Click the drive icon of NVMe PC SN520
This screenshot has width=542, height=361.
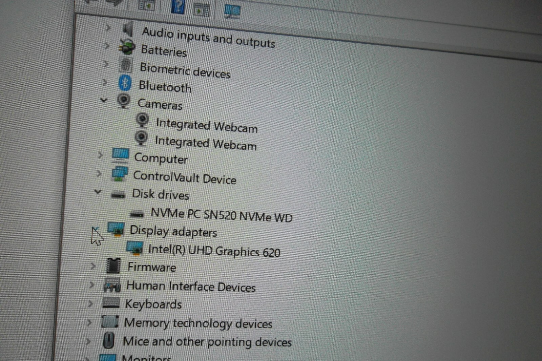pyautogui.click(x=137, y=213)
